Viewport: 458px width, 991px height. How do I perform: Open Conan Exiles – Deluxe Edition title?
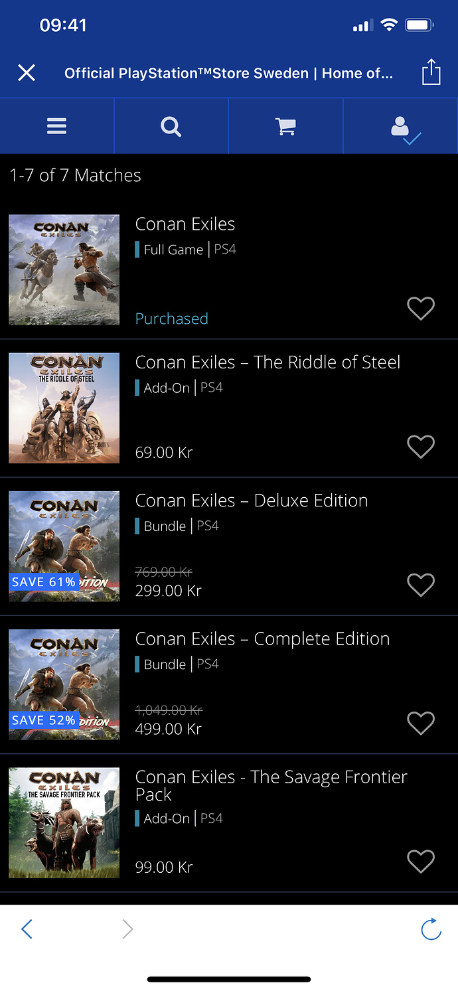(x=251, y=500)
